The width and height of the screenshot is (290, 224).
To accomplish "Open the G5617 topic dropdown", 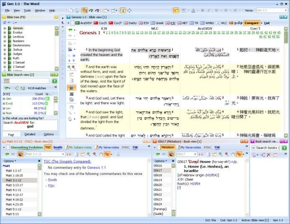I will click(195, 154).
